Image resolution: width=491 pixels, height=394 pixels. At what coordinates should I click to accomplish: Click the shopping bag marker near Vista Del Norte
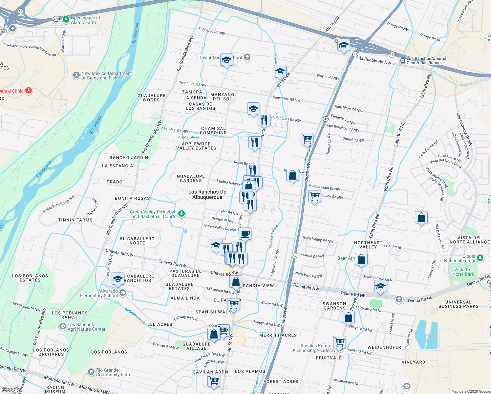click(421, 218)
